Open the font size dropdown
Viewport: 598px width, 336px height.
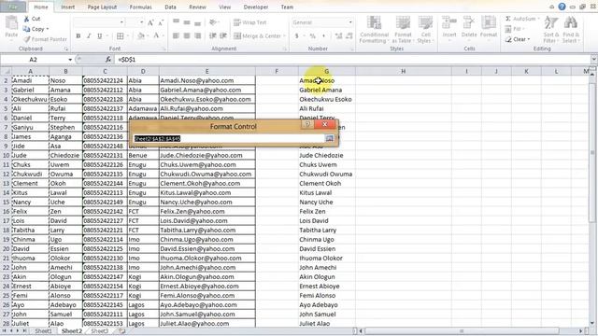coord(141,22)
